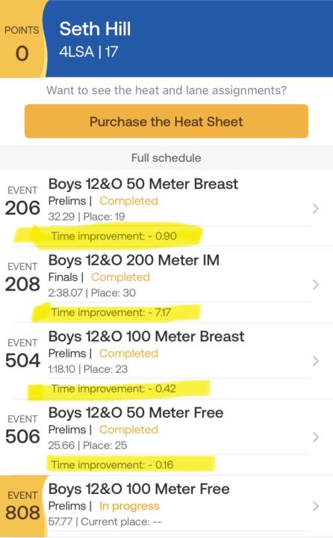Viewport: 333px width, 538px height.
Task: Tap highlighted Time improvement - 0.16 row
Action: 112,465
